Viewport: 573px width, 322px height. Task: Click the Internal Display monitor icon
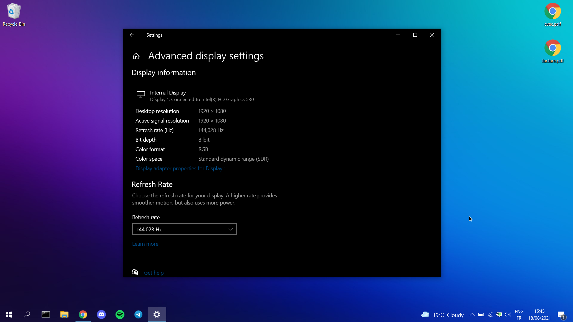[141, 95]
